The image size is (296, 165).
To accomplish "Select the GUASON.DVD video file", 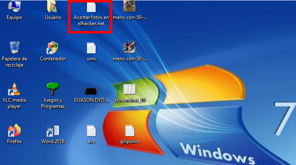I will pos(91,91).
